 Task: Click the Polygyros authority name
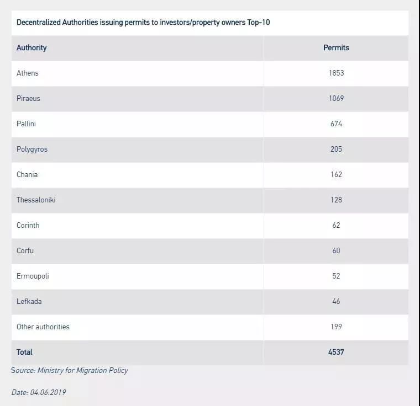point(32,149)
